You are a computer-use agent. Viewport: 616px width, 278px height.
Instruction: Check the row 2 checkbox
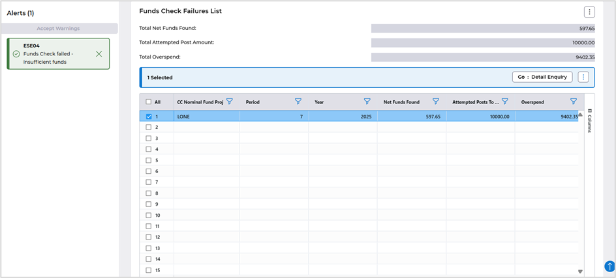[149, 127]
